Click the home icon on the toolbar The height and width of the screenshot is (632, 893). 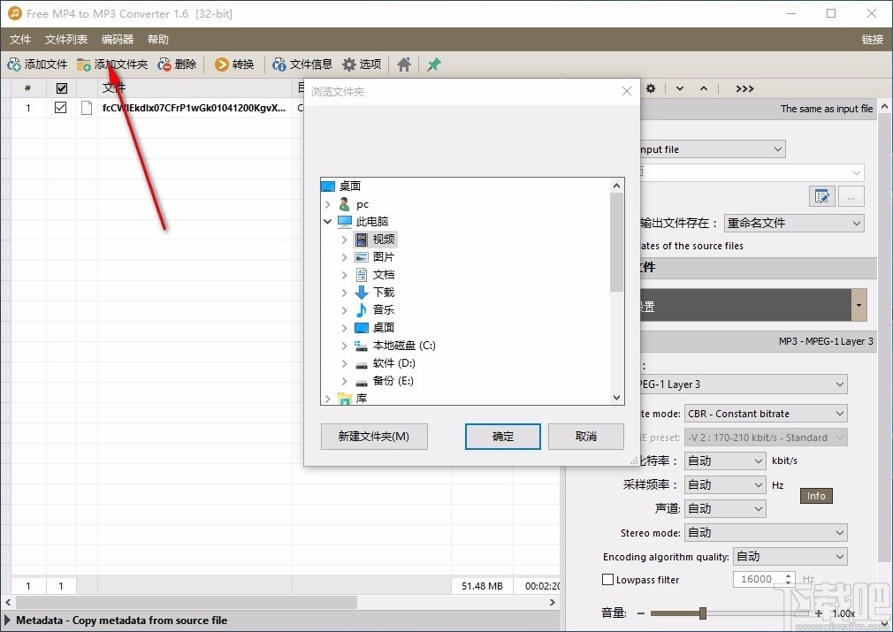[x=403, y=64]
